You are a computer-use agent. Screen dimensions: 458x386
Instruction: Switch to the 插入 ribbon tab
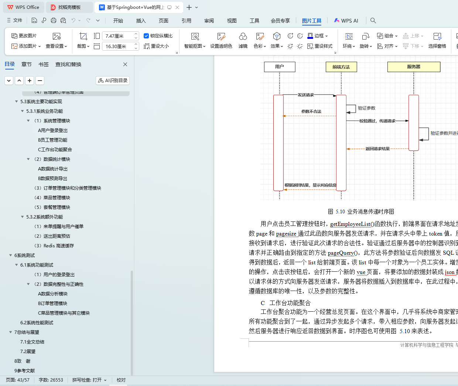coord(141,21)
